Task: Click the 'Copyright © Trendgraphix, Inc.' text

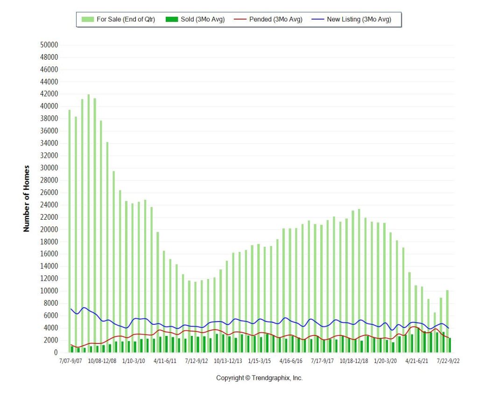Action: pyautogui.click(x=260, y=378)
